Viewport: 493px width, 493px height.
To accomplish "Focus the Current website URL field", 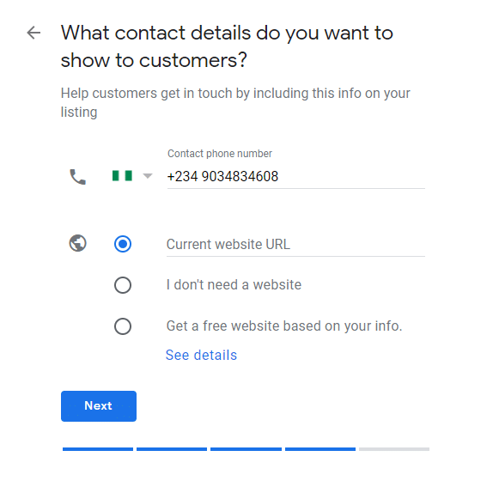I will [x=295, y=245].
